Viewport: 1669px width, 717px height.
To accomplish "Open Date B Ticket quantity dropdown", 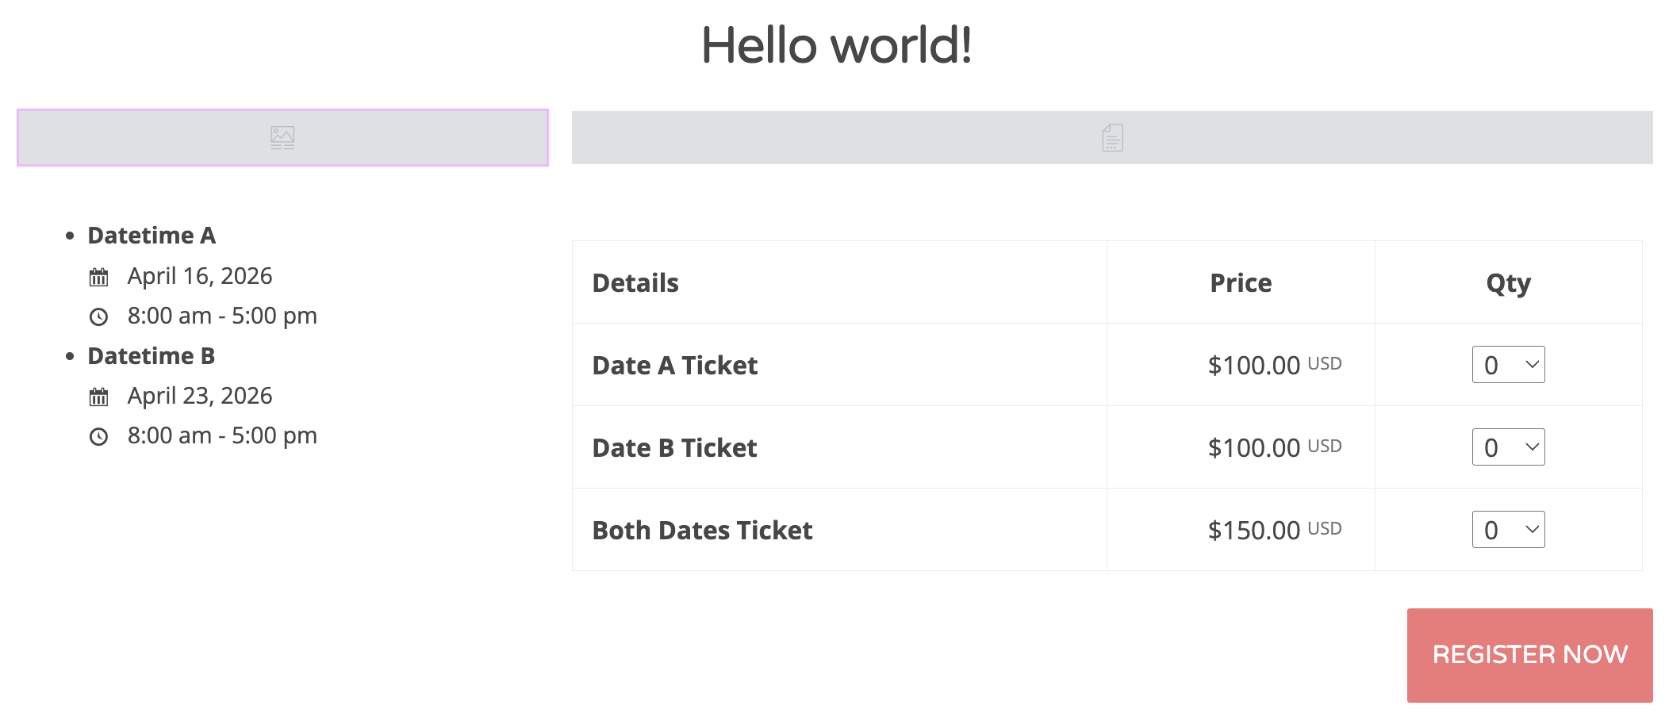I will point(1508,447).
